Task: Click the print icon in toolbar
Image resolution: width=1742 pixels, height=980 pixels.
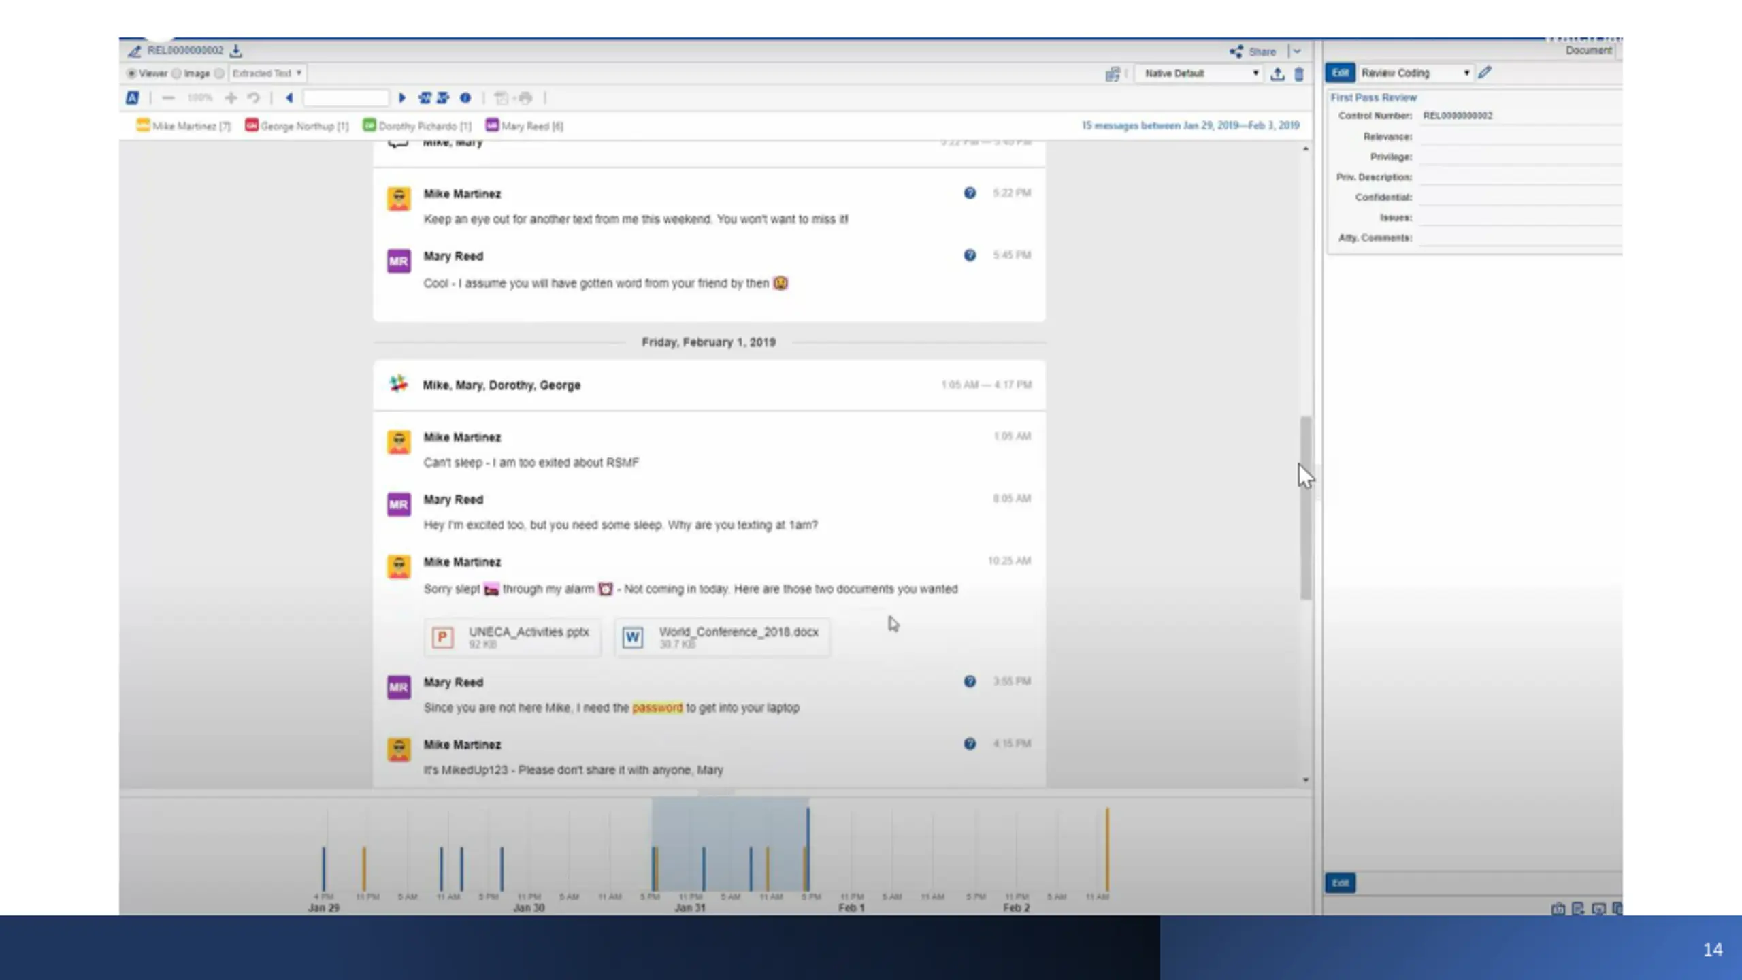Action: pos(526,98)
